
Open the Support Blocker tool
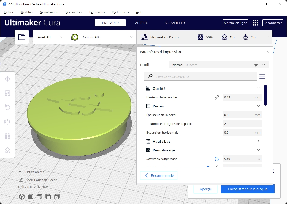(x=7, y=150)
